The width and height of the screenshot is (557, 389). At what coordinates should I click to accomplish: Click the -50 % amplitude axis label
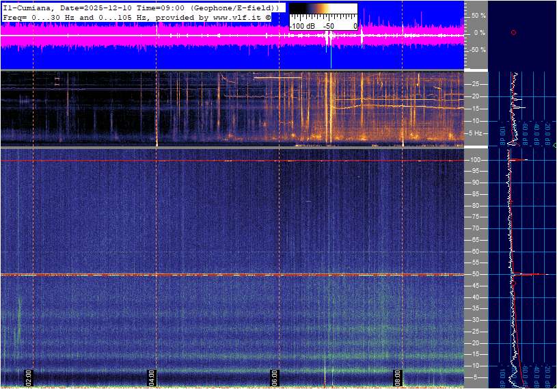[x=477, y=50]
